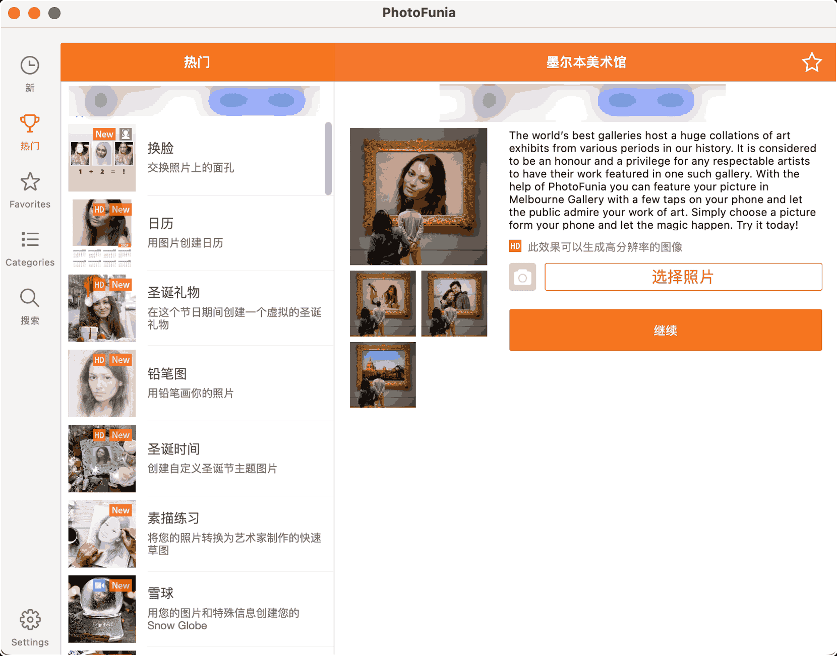The width and height of the screenshot is (837, 656).
Task: Open large gallery preview image
Action: (418, 196)
